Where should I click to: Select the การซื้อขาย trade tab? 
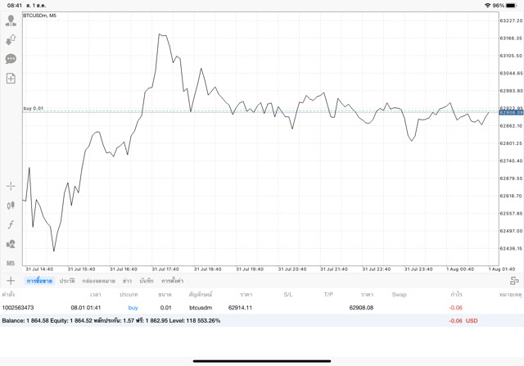[39, 281]
